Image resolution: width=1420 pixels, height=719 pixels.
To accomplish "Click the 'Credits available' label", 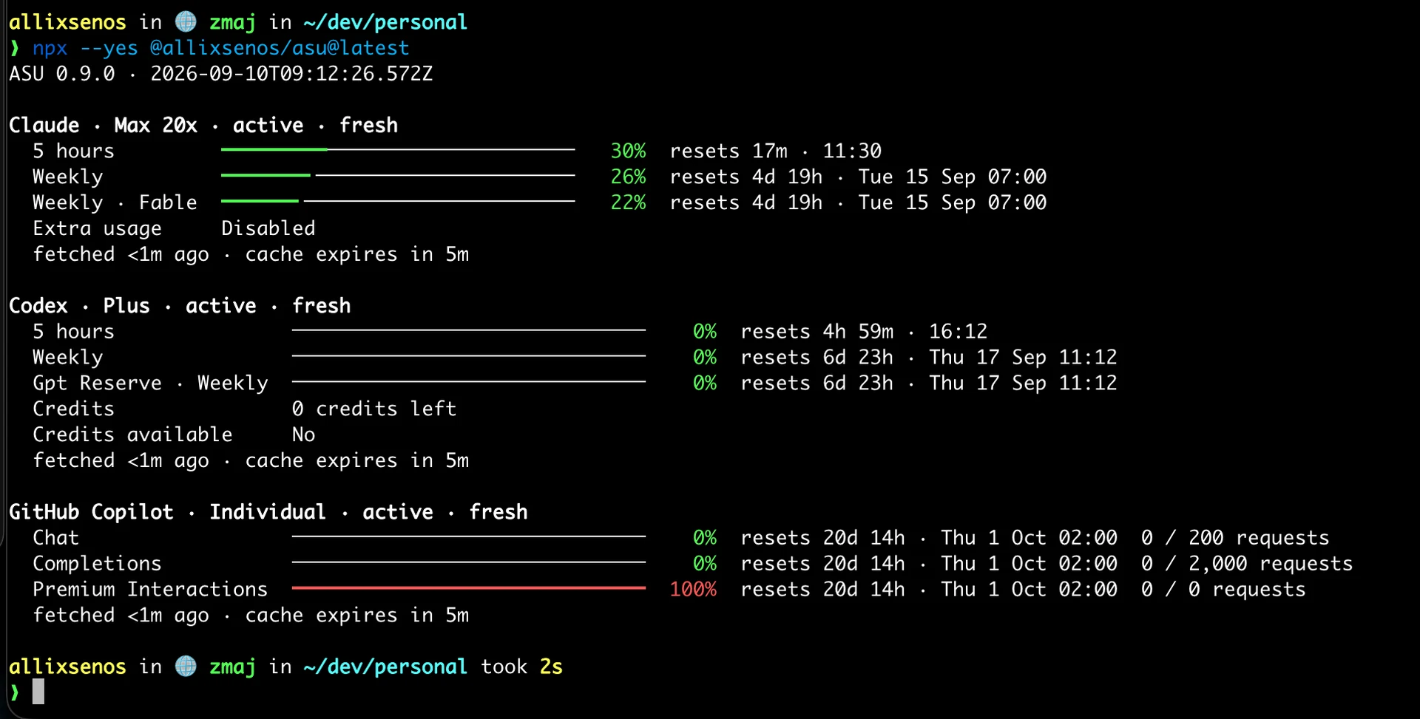I will [x=132, y=435].
